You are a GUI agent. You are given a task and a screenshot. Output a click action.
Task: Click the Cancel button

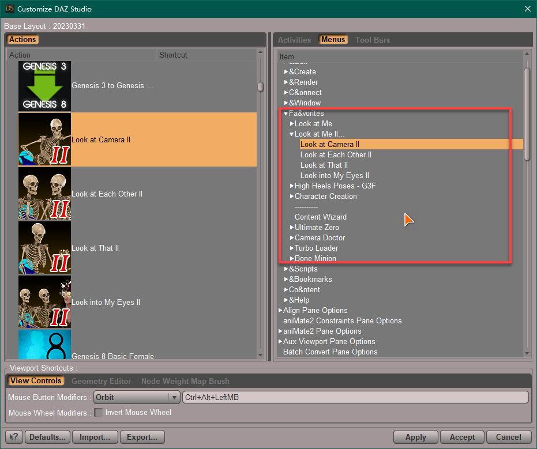pyautogui.click(x=509, y=437)
